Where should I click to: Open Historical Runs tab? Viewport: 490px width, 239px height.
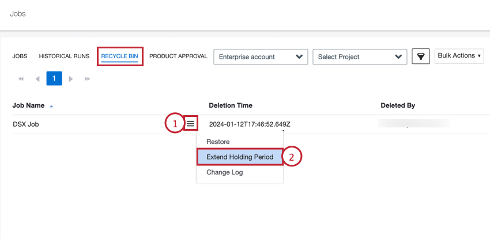[64, 56]
